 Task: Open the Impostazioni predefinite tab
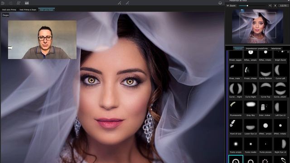(257, 48)
